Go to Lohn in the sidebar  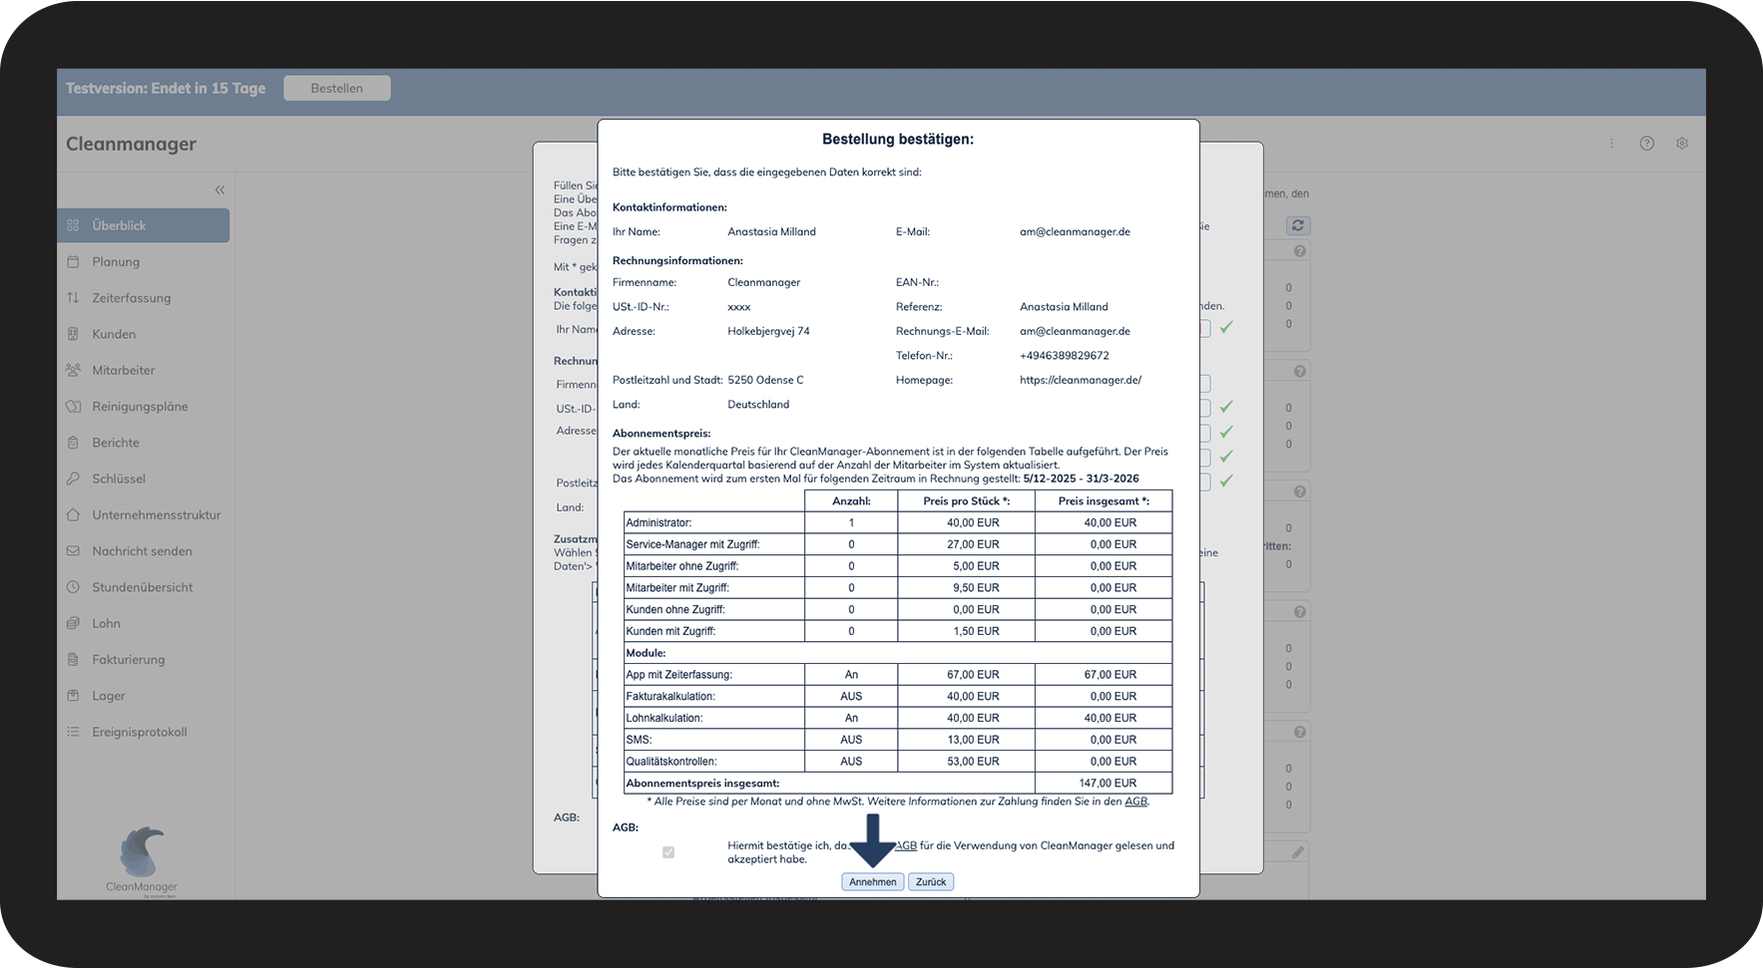106,624
